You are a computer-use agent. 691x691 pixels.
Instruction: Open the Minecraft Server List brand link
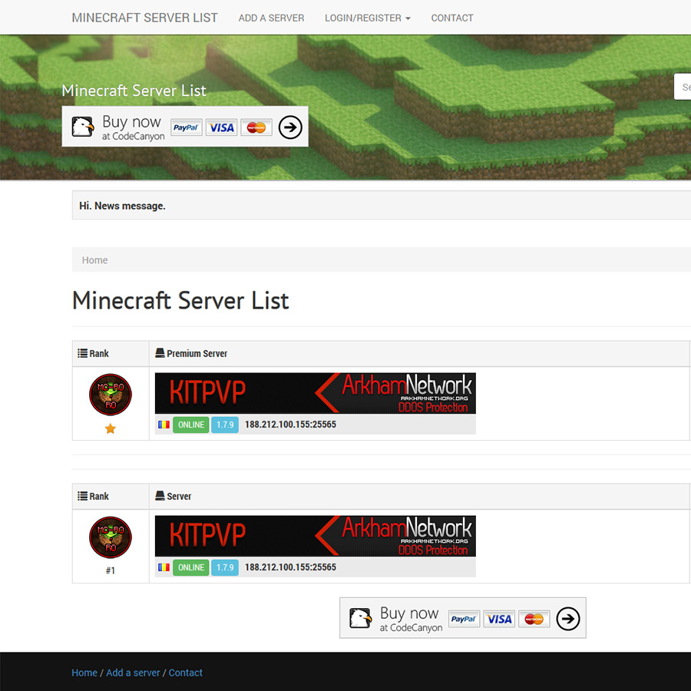(x=144, y=18)
